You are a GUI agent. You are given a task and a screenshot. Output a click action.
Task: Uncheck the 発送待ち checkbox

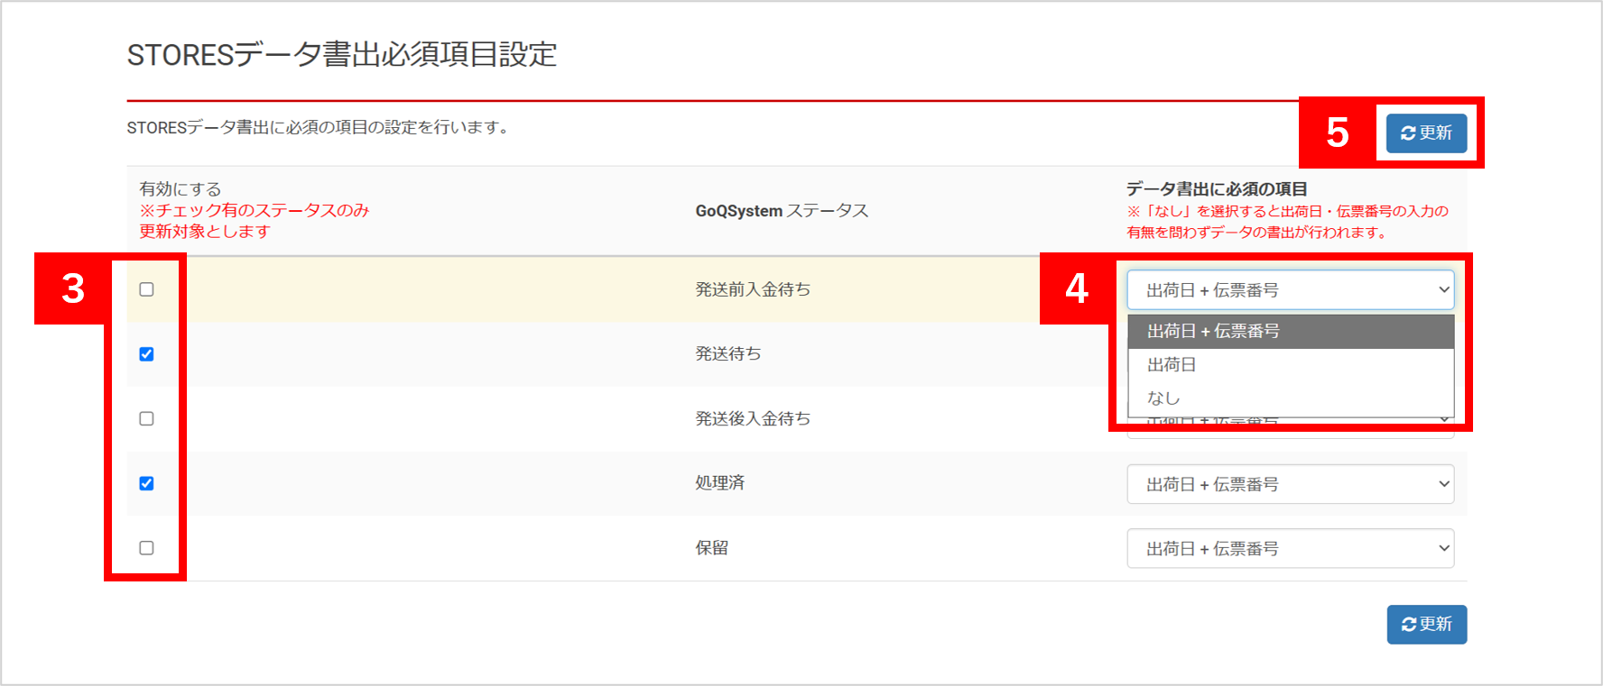click(146, 354)
